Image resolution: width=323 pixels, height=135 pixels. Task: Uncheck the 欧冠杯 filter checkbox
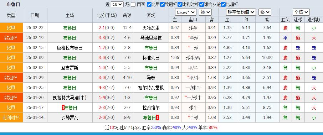coord(162,4)
